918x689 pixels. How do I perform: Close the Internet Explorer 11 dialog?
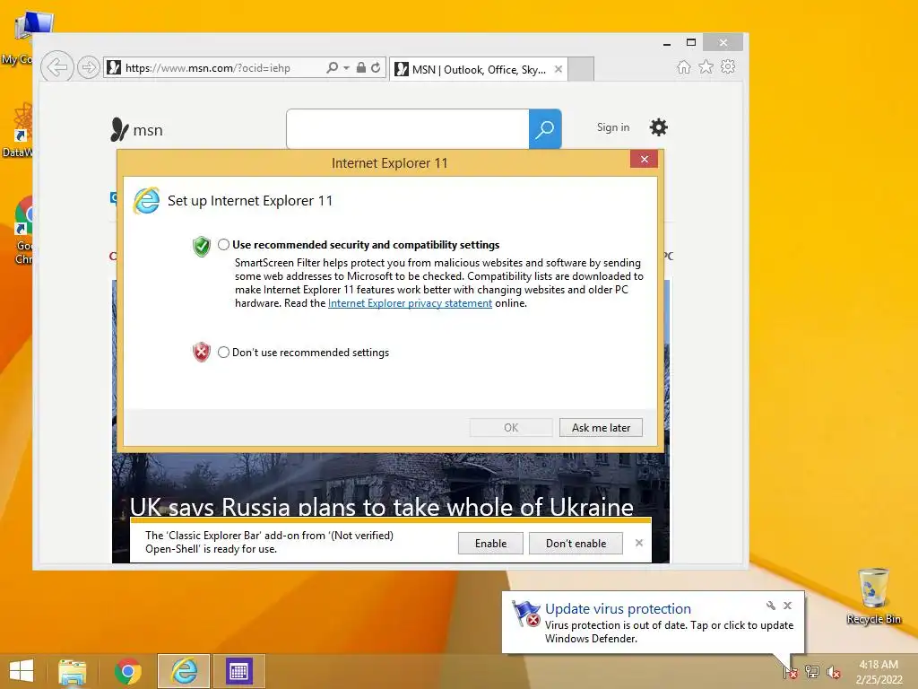tap(644, 160)
